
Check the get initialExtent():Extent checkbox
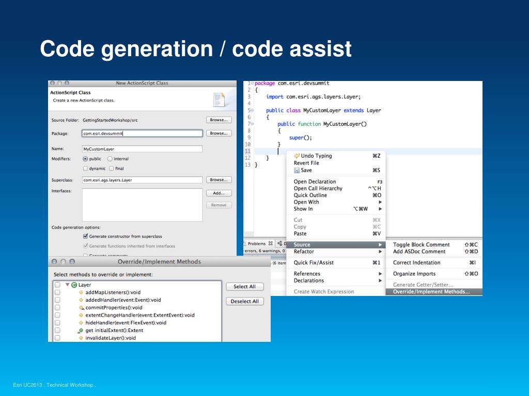(57, 331)
